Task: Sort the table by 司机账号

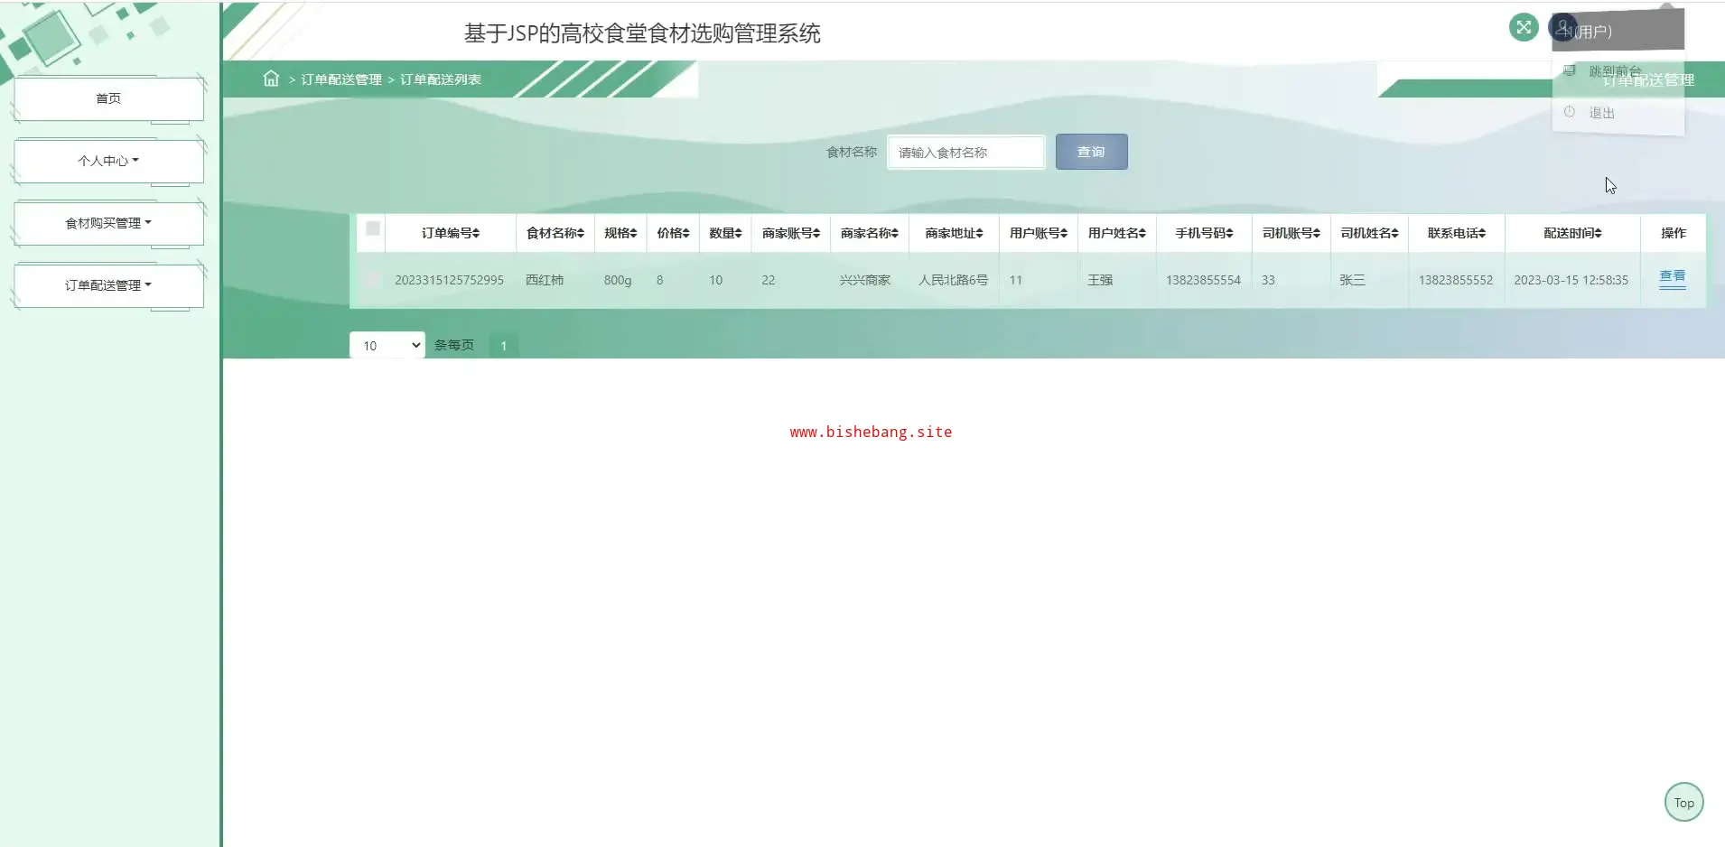Action: (x=1291, y=233)
